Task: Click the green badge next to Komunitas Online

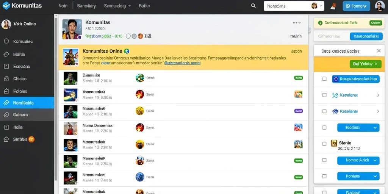Action: click(127, 51)
